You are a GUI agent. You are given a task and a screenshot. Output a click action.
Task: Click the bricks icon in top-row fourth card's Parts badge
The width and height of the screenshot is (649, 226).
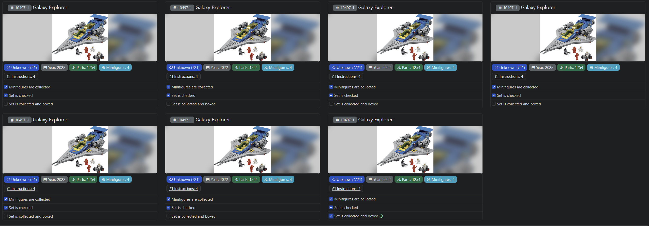pos(562,68)
